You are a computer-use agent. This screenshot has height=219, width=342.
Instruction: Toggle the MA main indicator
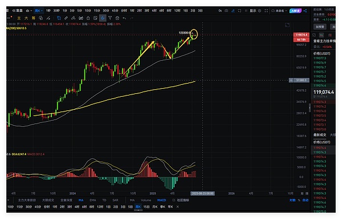click(81, 200)
